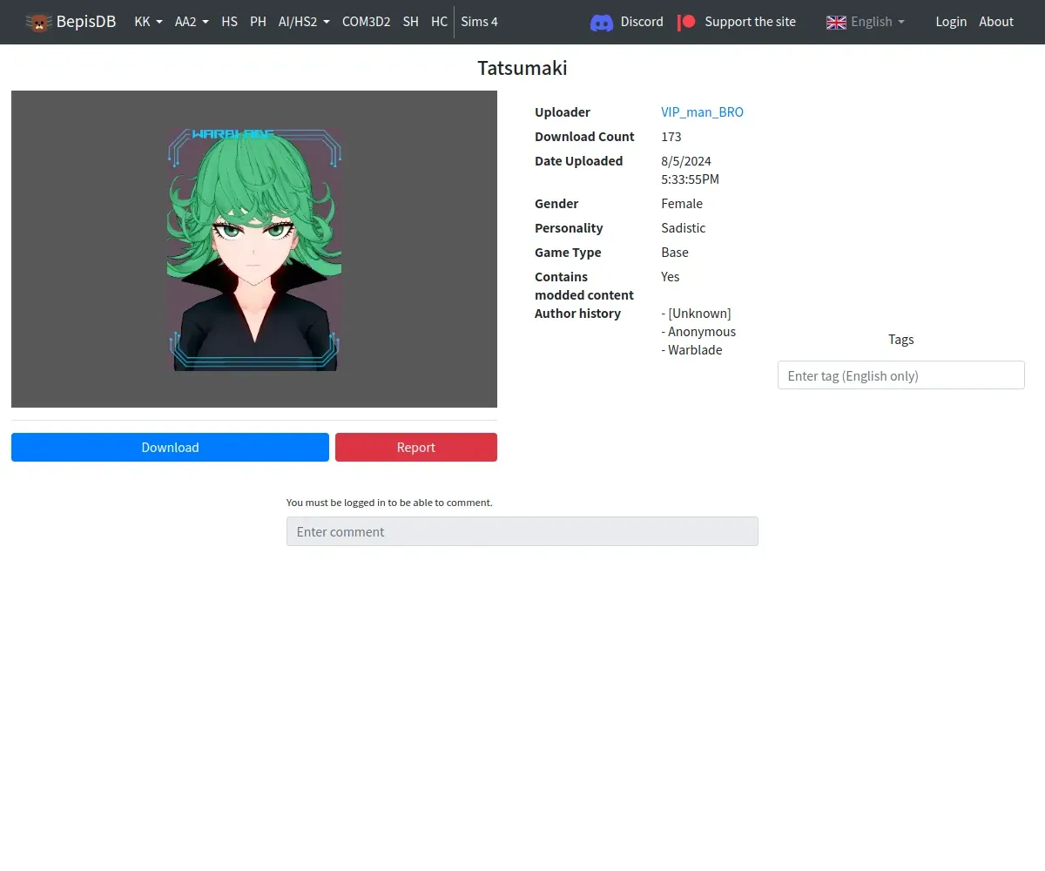Click the Discord logo icon

pos(602,23)
